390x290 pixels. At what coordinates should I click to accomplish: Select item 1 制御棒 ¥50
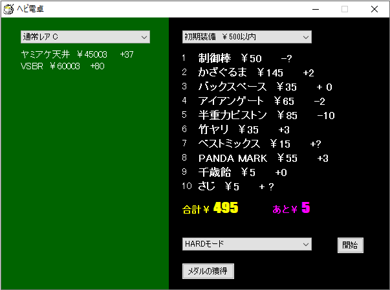(x=237, y=58)
